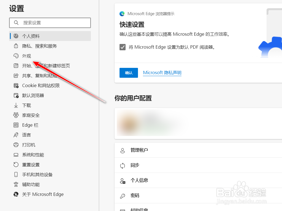Click the key icon beside 密码
282x211 pixels.
(x=123, y=196)
